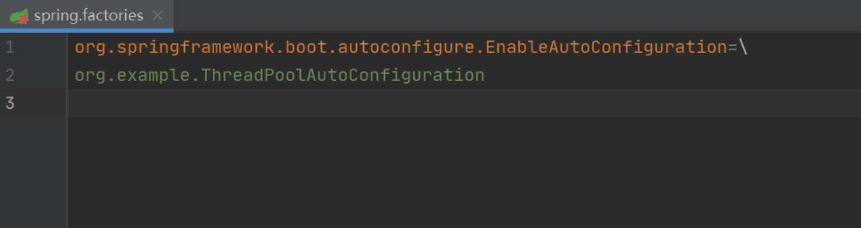
Task: Place cursor in the EnableAutoConfiguration key text
Action: [606, 47]
